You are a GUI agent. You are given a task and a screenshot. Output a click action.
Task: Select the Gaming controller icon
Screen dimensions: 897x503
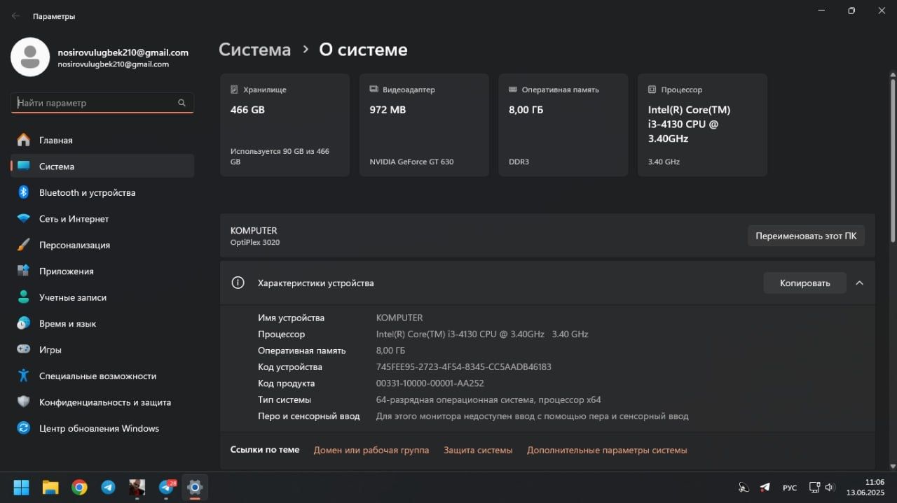point(24,350)
